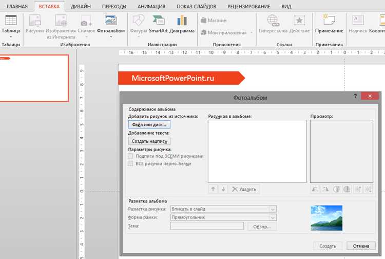
Task: Click the Тема input field
Action: (207, 226)
